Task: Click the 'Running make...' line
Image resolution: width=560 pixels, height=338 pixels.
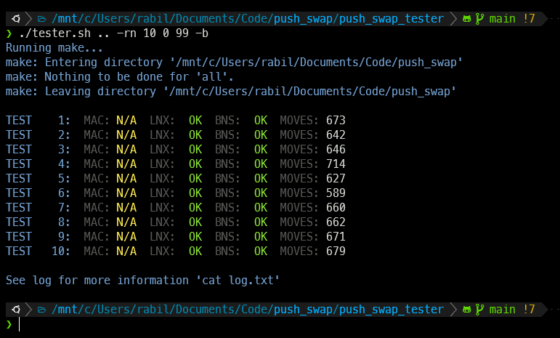Action: coord(54,48)
